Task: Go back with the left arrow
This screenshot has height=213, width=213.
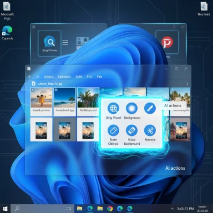Action: coord(29,77)
